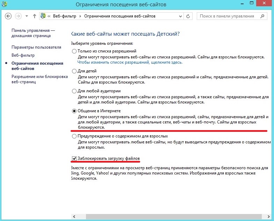Open the recent locations dropdown arrow
Viewport: 274px width, 221px height.
(x=27, y=16)
